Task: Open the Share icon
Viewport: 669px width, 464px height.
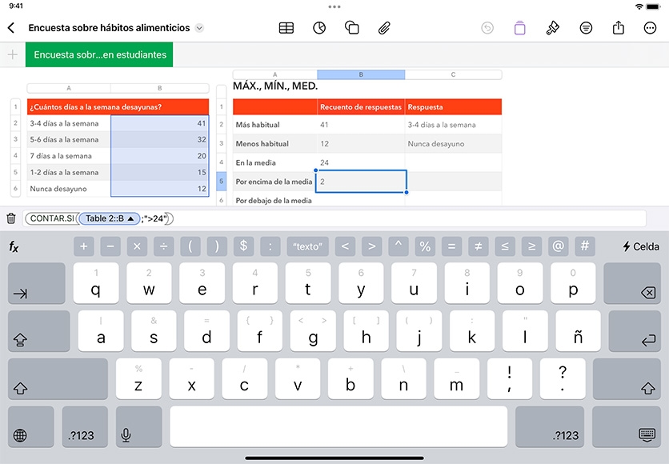Action: pyautogui.click(x=619, y=28)
